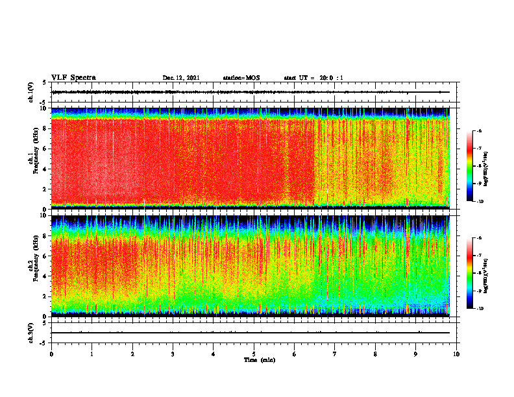The image size is (514, 397).
Task: Click the ch.1 waveform trace in top panel
Action: [251, 92]
